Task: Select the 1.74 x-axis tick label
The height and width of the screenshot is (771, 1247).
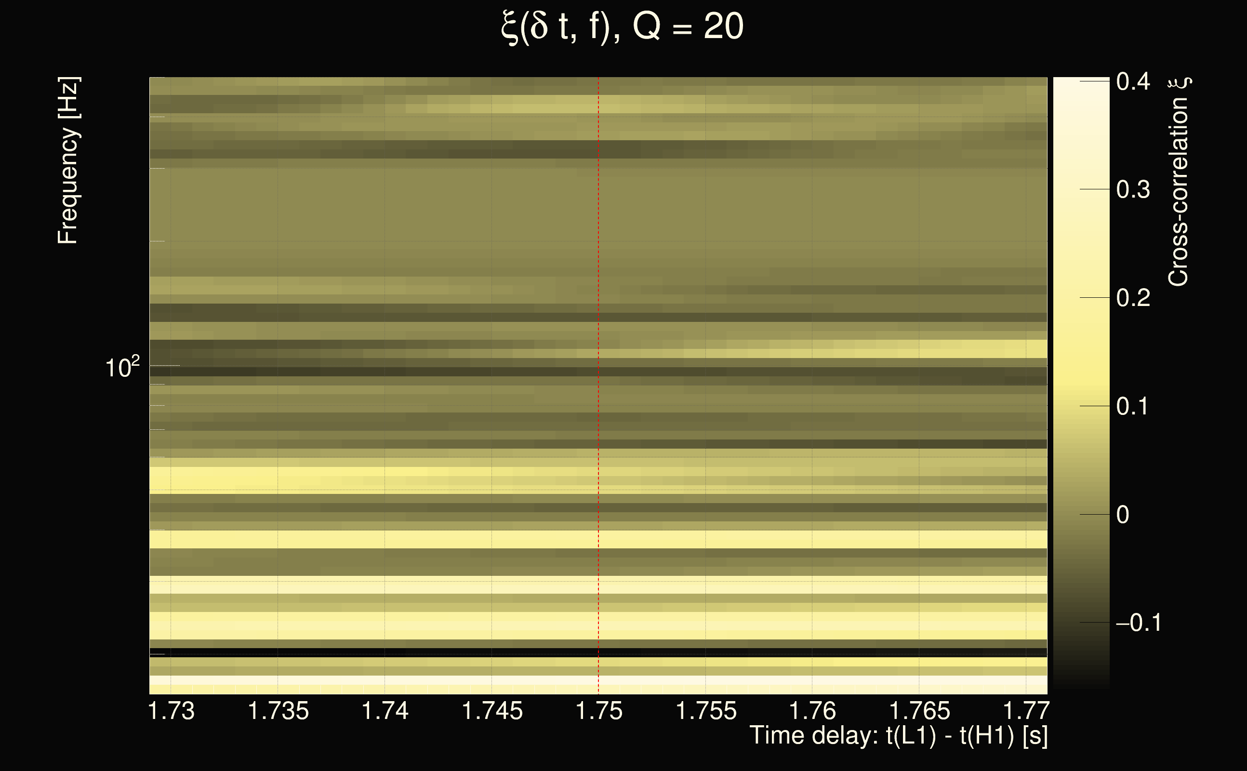Action: pyautogui.click(x=385, y=711)
